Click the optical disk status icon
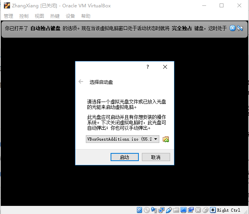249x214 pixels. pos(147,210)
